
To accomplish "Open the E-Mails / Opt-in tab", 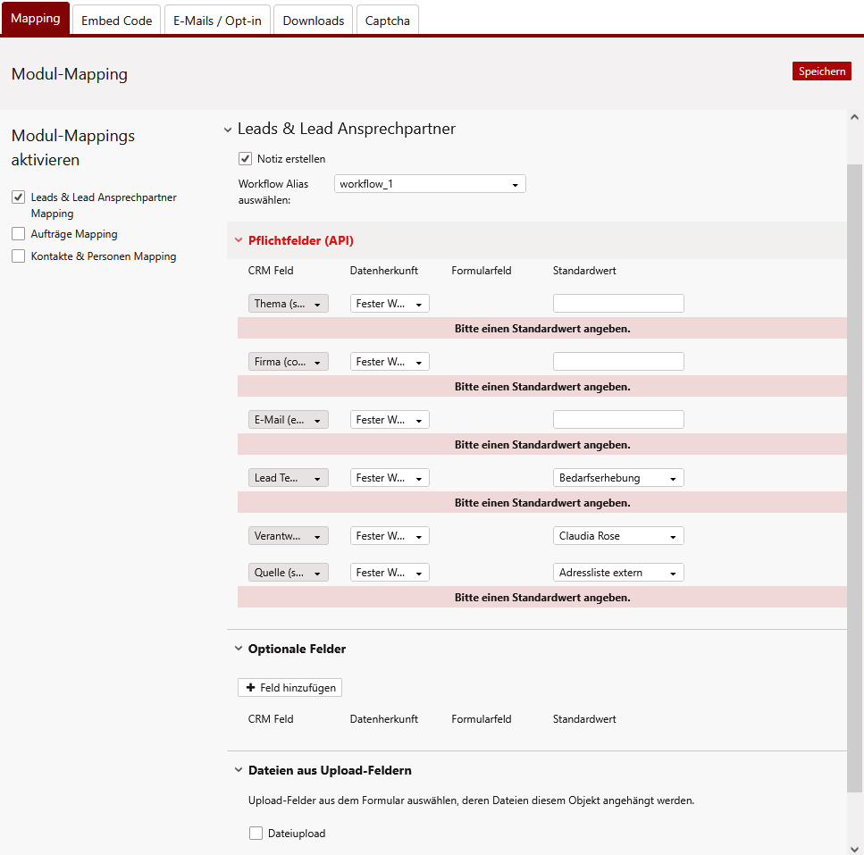I will (217, 21).
